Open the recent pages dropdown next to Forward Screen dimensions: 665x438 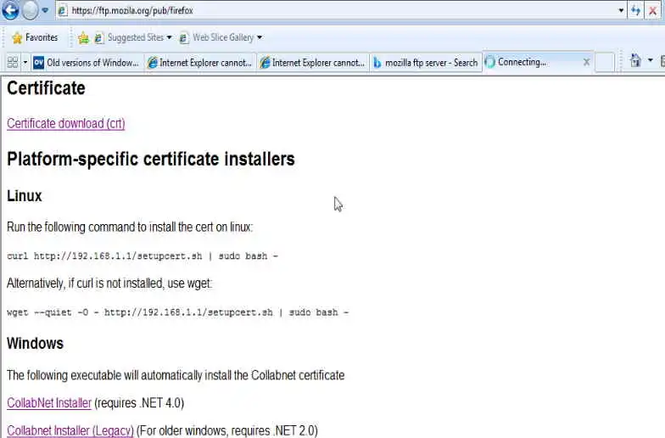pos(45,10)
